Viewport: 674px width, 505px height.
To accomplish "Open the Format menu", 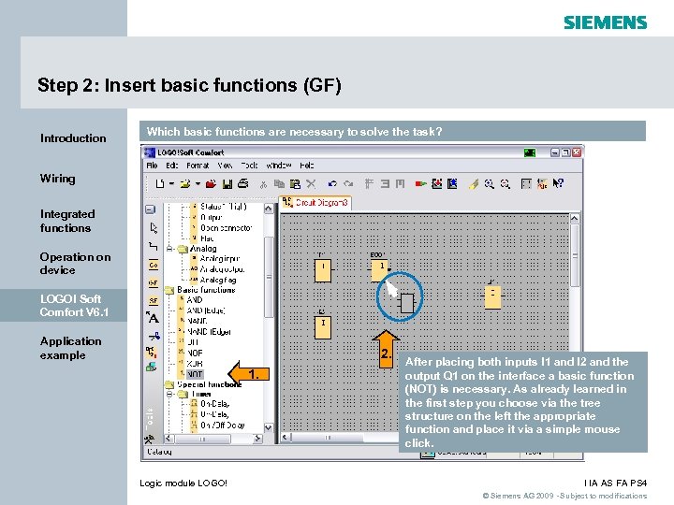I will (x=198, y=166).
